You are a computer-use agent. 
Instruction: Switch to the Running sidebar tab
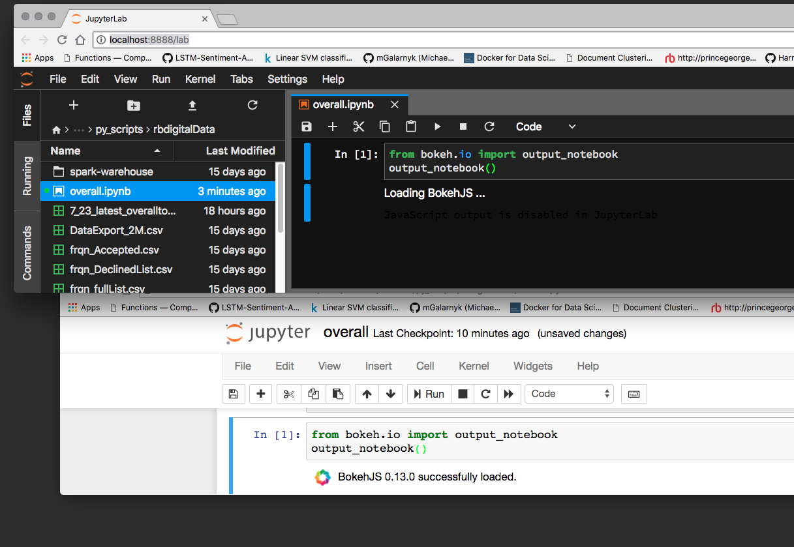click(27, 175)
